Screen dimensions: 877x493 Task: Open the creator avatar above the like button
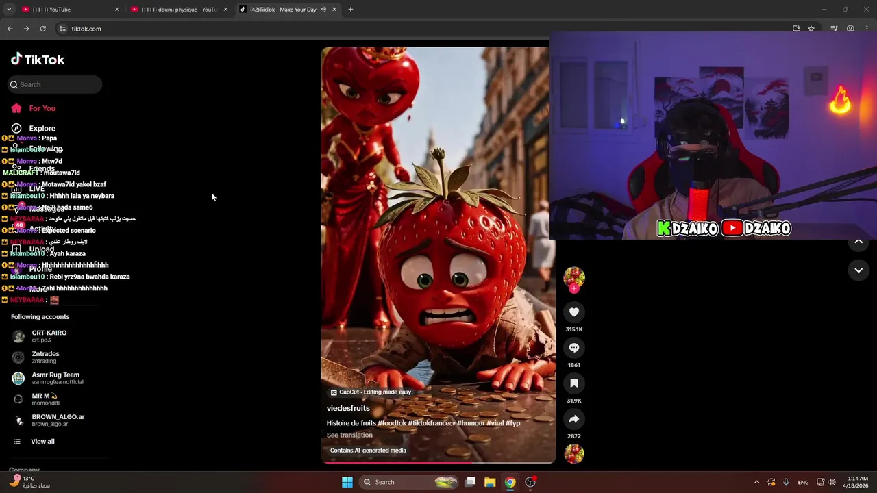coord(574,277)
